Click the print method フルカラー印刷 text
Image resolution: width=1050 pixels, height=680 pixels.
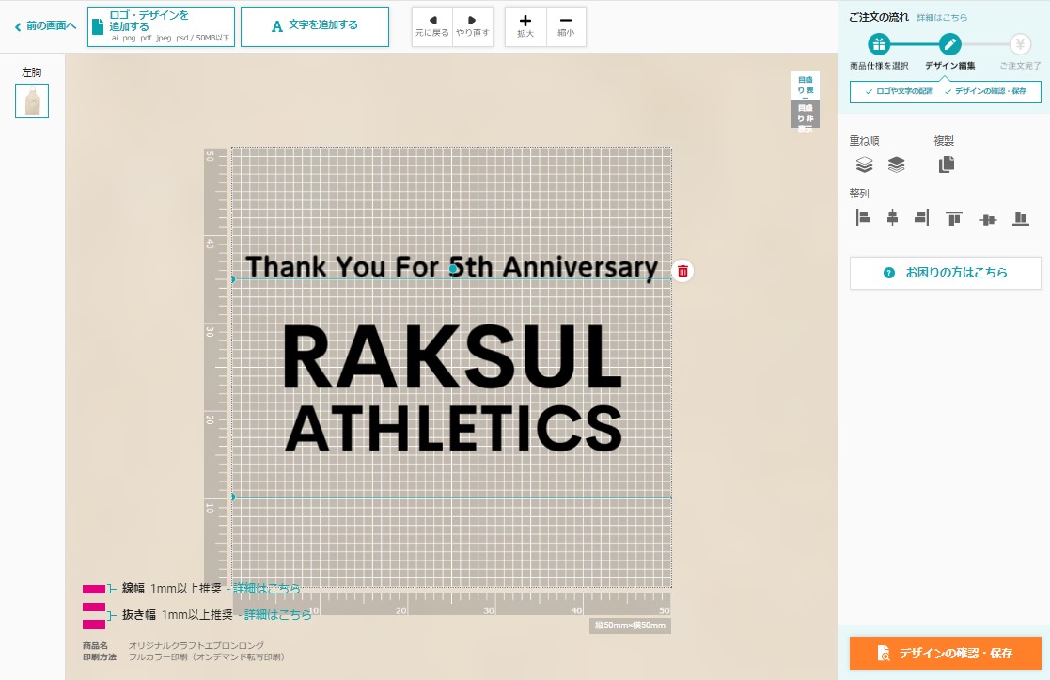point(207,657)
